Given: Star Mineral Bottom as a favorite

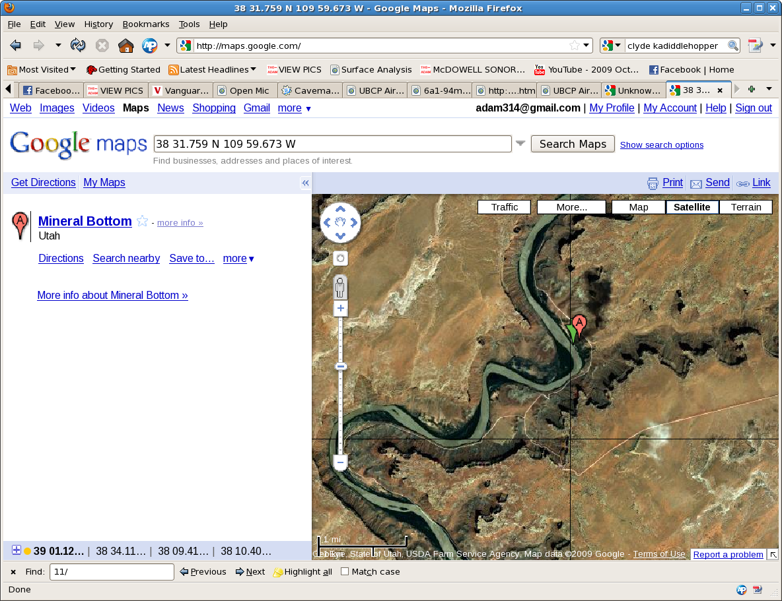Looking at the screenshot, I should (142, 222).
